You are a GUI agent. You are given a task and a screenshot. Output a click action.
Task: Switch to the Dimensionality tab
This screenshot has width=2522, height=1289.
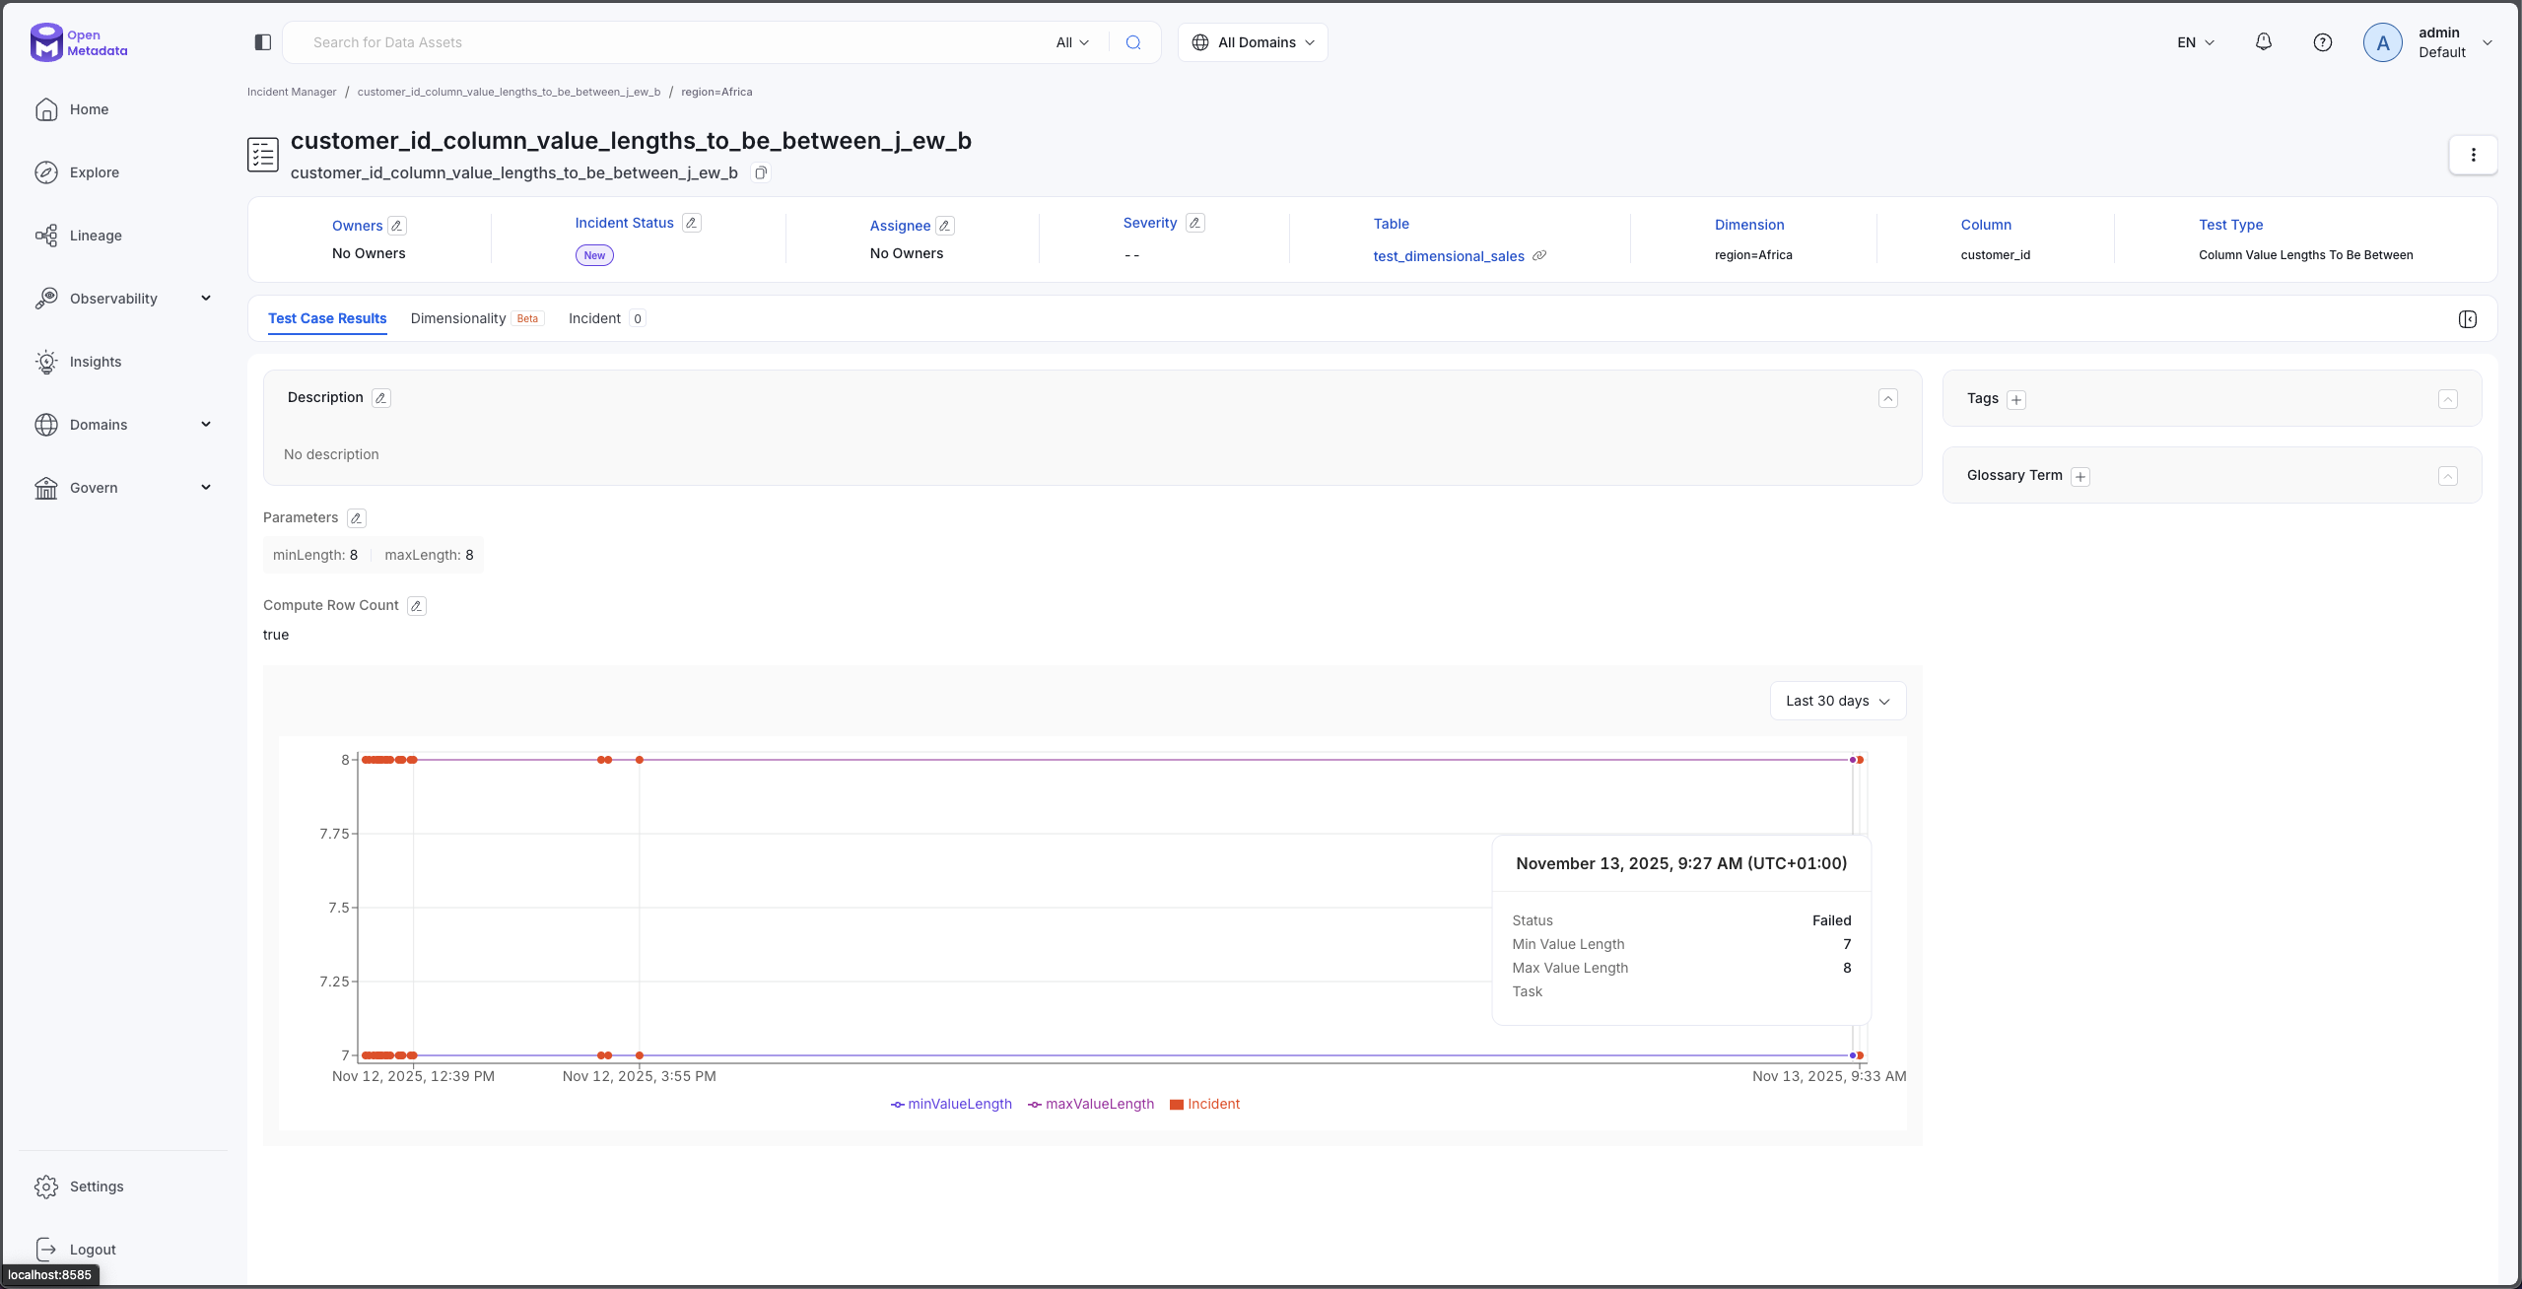coord(458,318)
